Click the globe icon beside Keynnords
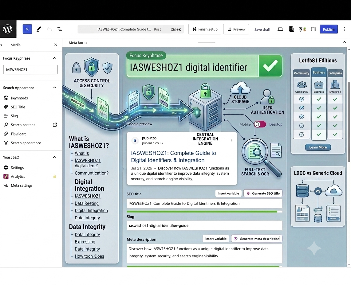351x285 pixels. (6, 98)
